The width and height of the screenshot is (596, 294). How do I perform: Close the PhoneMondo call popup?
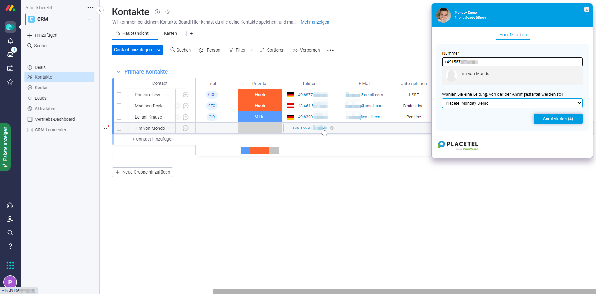[x=587, y=10]
